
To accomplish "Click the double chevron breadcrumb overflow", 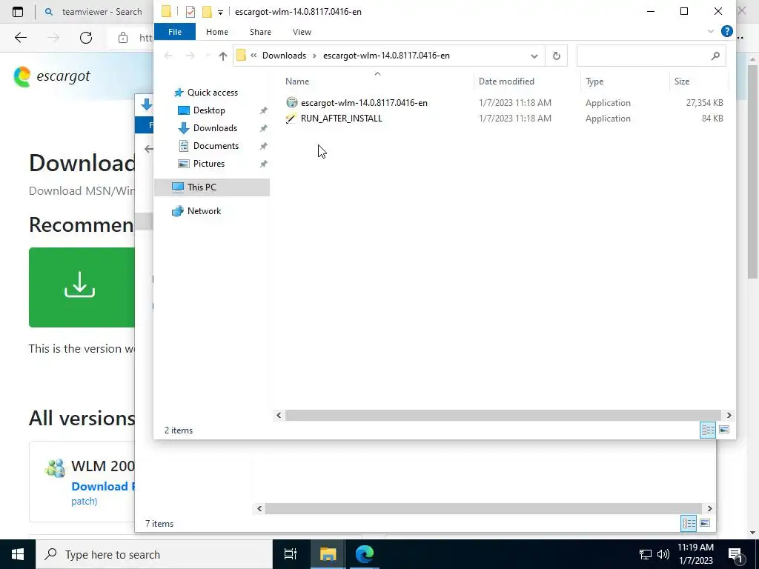I will tap(253, 56).
